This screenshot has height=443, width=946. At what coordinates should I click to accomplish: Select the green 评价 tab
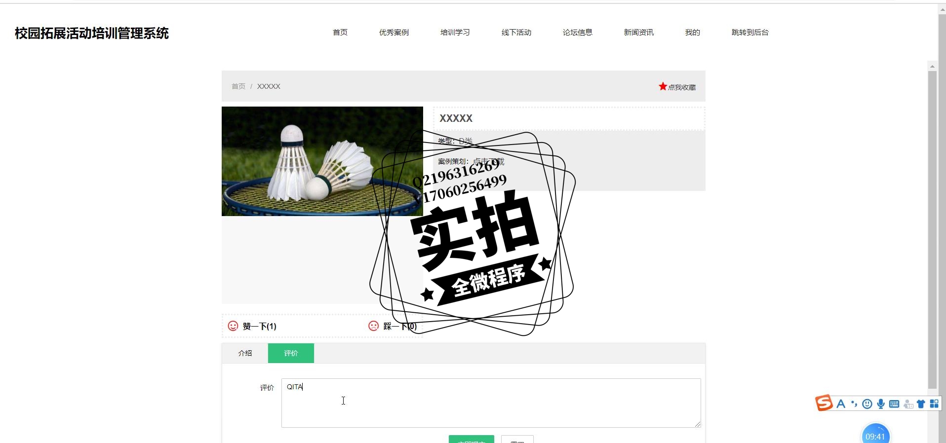point(291,353)
